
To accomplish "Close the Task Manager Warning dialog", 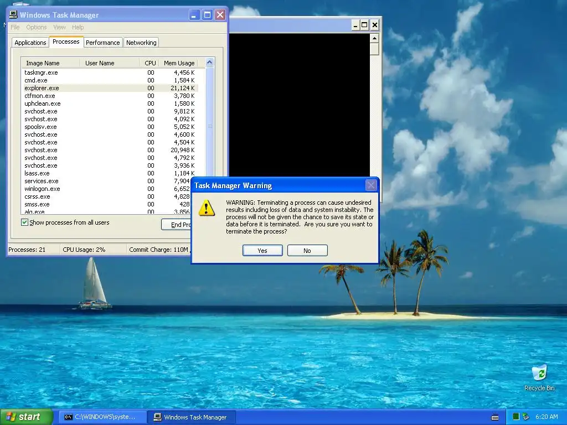I will pos(371,185).
